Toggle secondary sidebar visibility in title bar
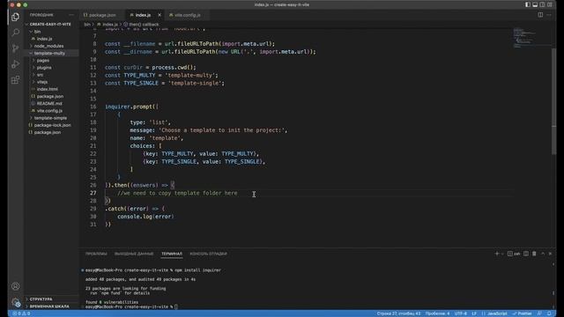This screenshot has width=564, height=317. coord(542,4)
